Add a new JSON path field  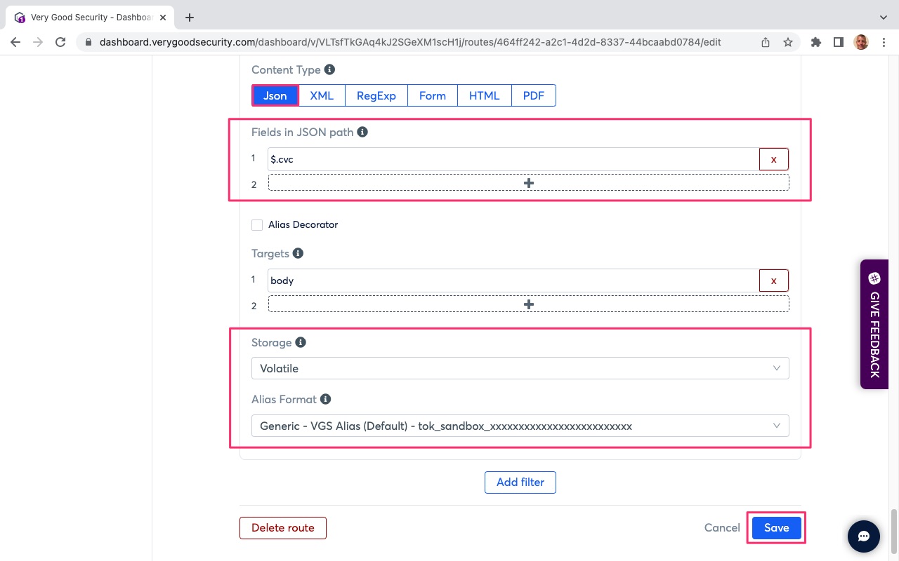pos(529,182)
